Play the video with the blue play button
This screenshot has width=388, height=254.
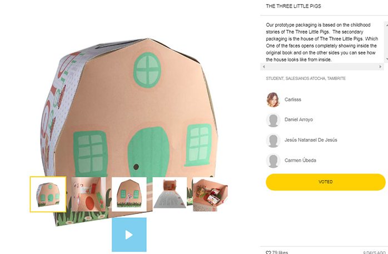129,235
